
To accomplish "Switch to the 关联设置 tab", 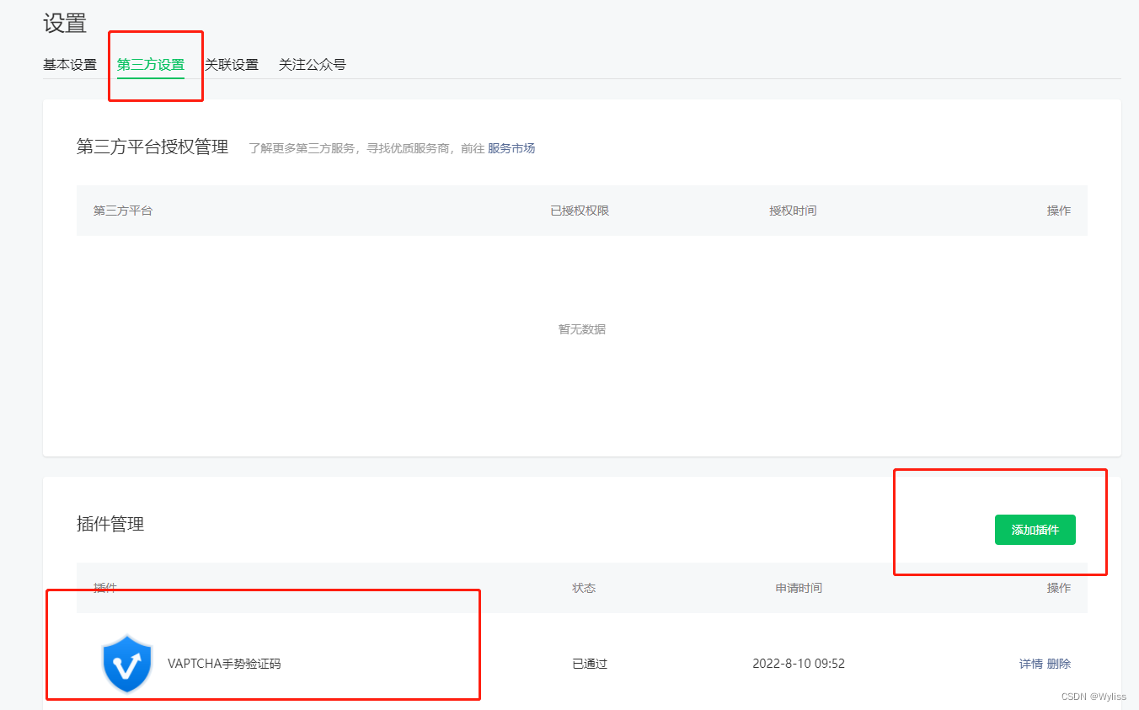I will [x=232, y=65].
